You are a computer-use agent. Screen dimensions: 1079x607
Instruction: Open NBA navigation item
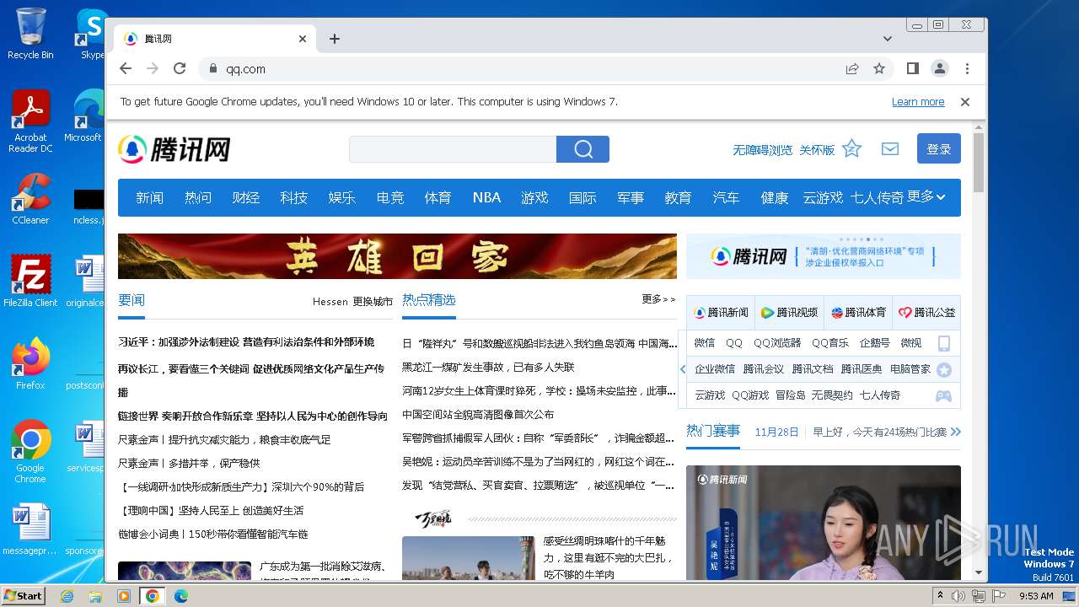click(486, 197)
